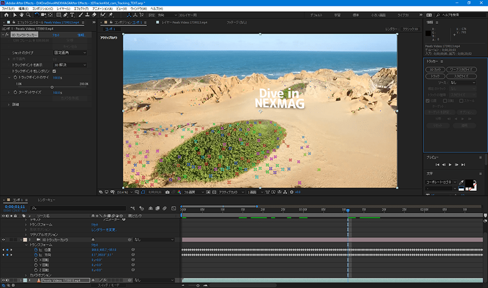The width and height of the screenshot is (488, 288).
Task: Open the トラックポイントを表示 dropdown
Action: point(69,65)
